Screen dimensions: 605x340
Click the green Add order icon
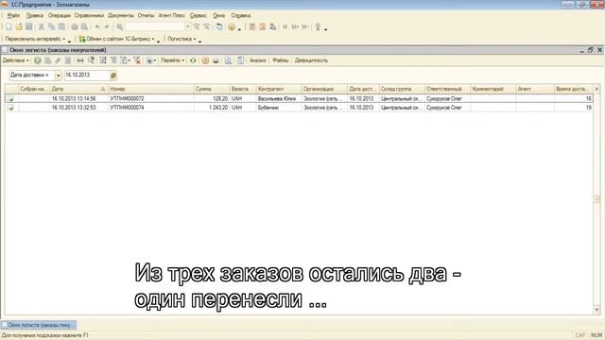pyautogui.click(x=38, y=60)
